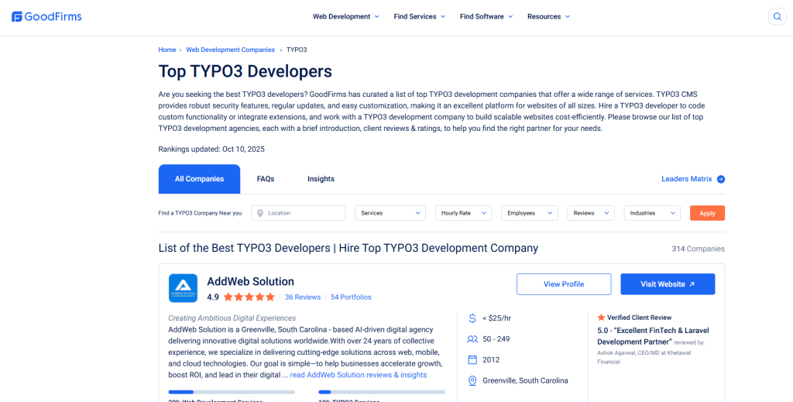Click the Top TYPO3 Developers heading

(x=245, y=71)
